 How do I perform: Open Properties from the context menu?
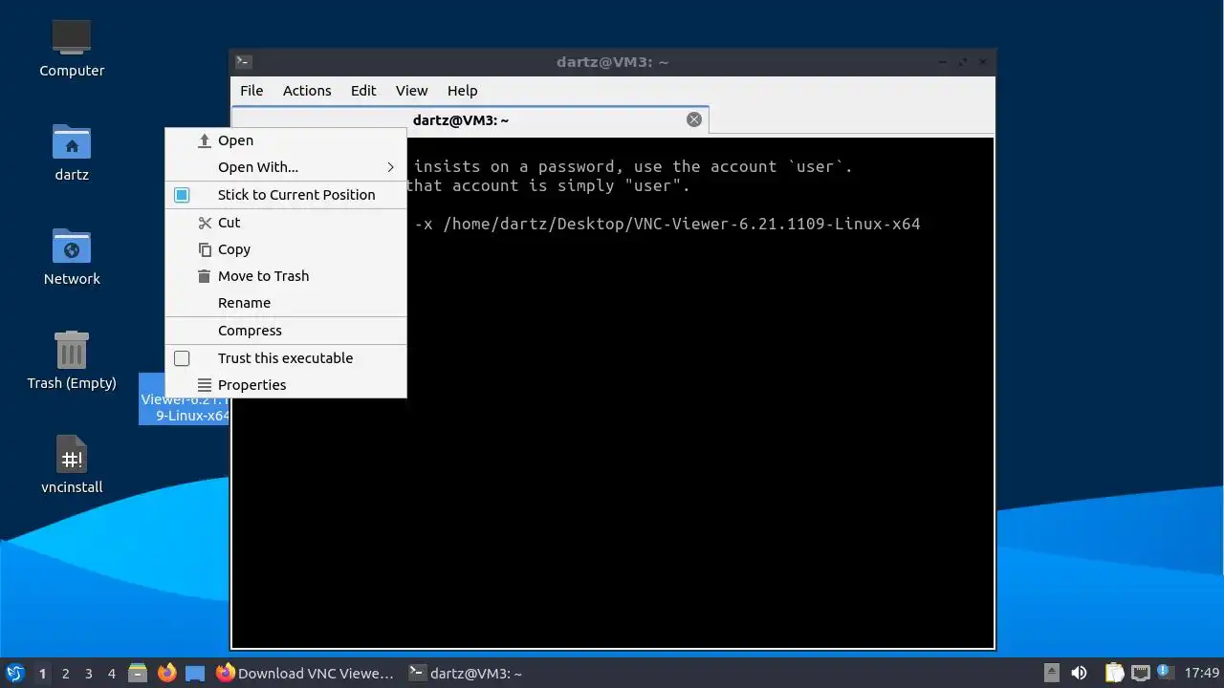coord(286,385)
